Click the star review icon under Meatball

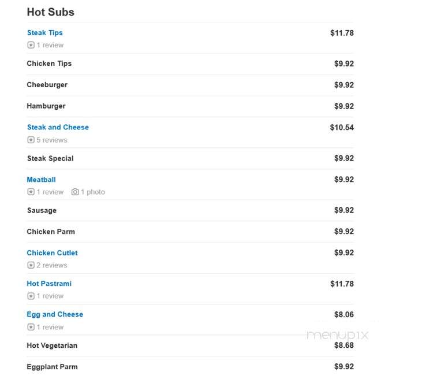[x=31, y=192]
